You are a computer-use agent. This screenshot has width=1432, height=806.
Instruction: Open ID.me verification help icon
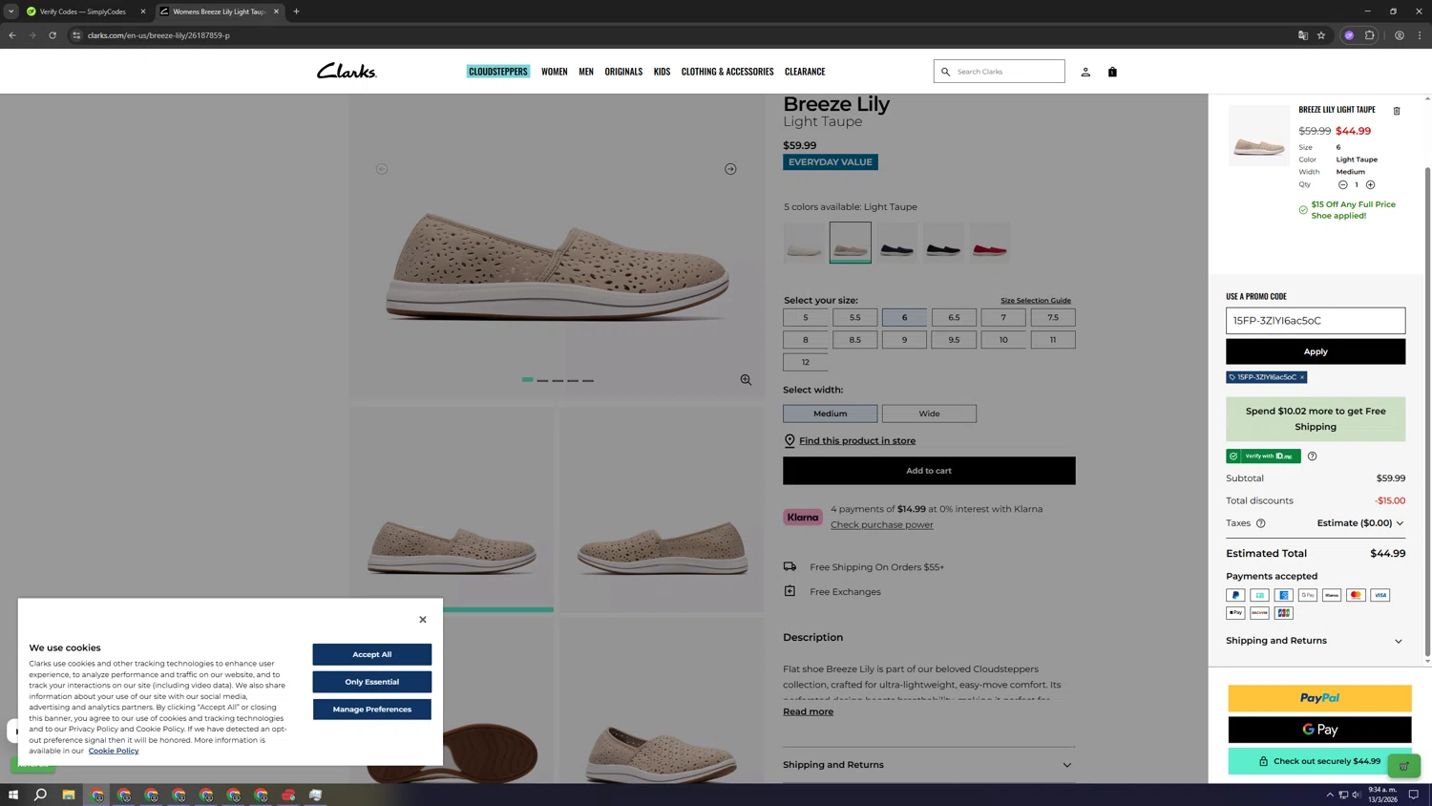click(1312, 456)
